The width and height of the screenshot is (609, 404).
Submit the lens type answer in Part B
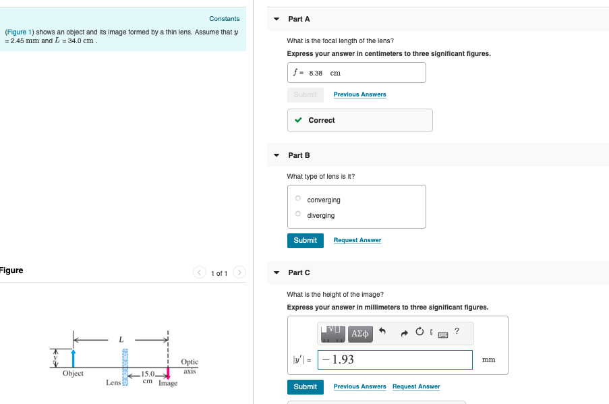305,240
